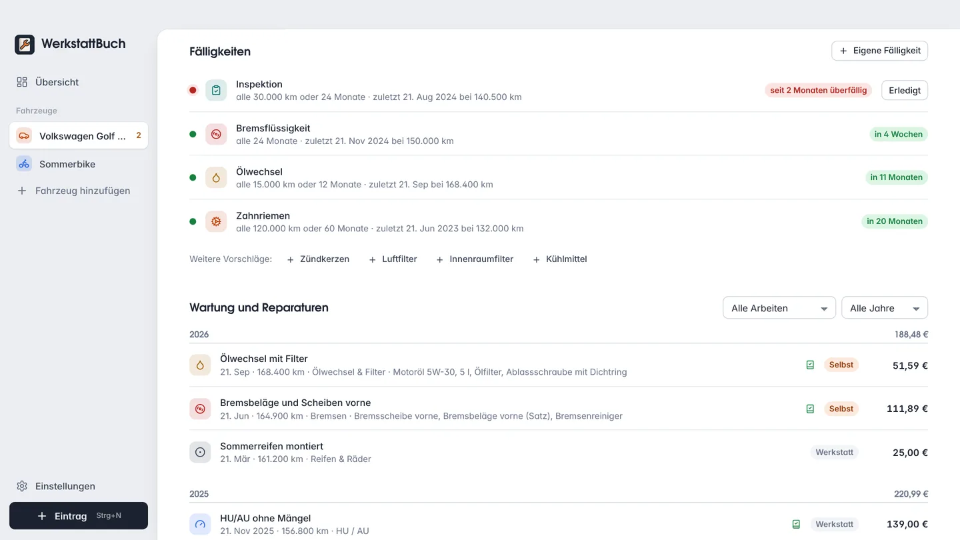This screenshot has height=540, width=960.
Task: Open the Alle Jahre filter dropdown
Action: click(885, 308)
